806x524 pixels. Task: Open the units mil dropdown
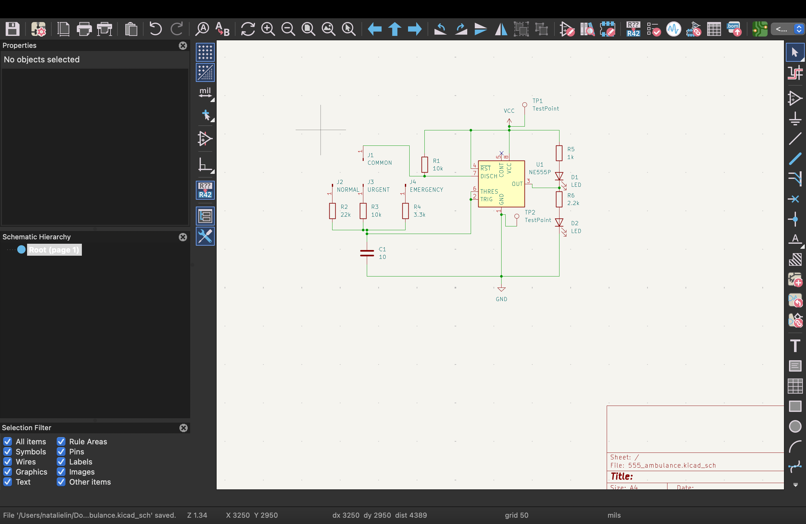coord(205,93)
